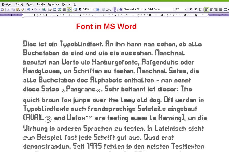Undo the last action

click(x=28, y=10)
